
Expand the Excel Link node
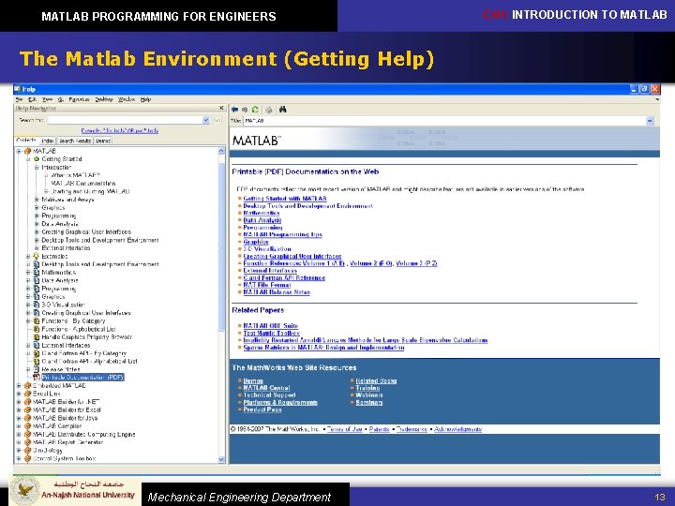pos(19,394)
